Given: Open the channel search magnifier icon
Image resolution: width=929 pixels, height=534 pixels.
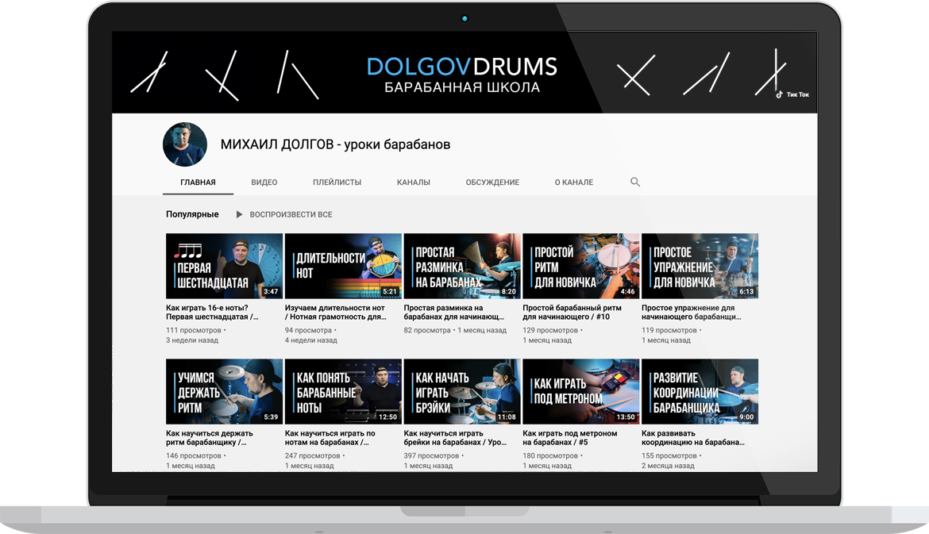Looking at the screenshot, I should tap(634, 182).
